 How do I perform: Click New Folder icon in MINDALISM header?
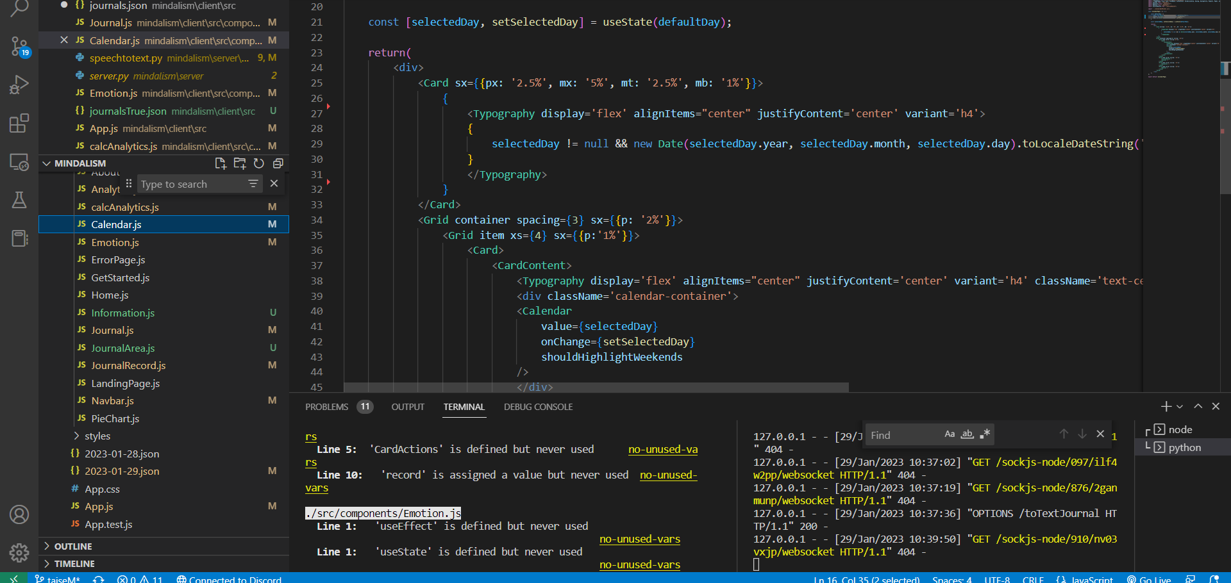point(240,163)
